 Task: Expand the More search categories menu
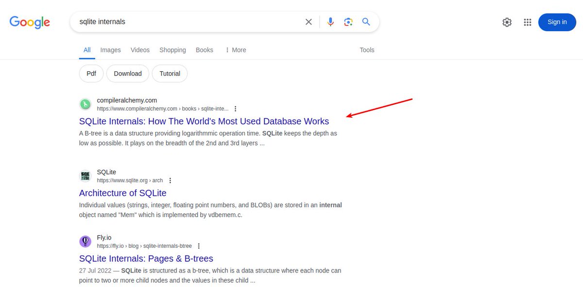[236, 50]
